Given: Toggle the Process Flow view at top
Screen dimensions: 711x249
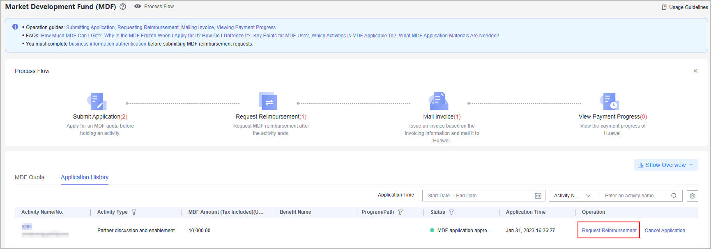Looking at the screenshot, I should (154, 7).
